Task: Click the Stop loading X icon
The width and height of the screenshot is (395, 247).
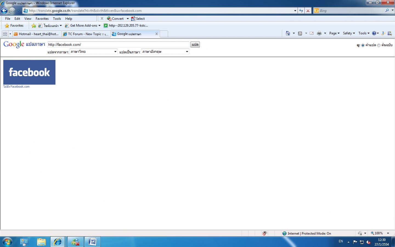Action: (308, 11)
